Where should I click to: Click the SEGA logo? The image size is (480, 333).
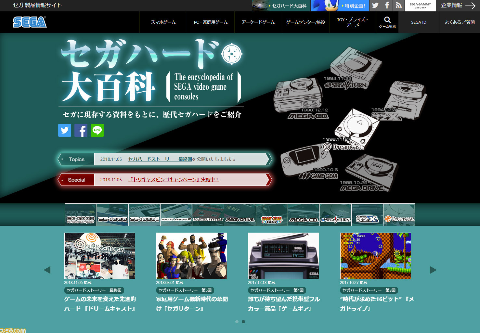point(30,22)
